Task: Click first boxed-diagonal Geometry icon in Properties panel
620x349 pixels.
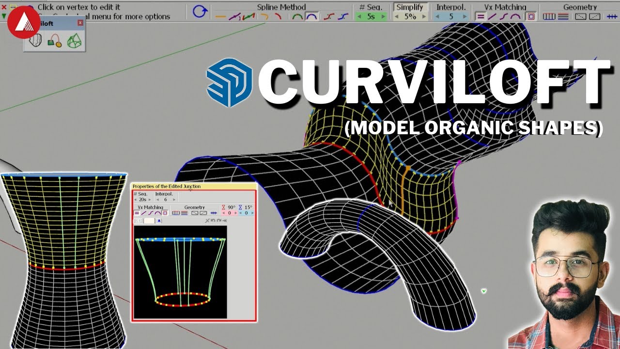Action: (195, 213)
